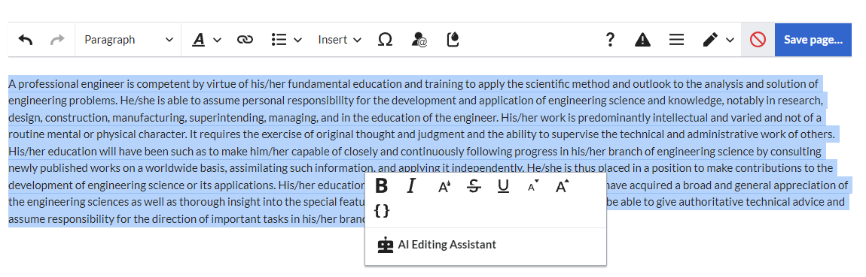Expand the bullet list dropdown
The height and width of the screenshot is (277, 866).
pyautogui.click(x=287, y=40)
